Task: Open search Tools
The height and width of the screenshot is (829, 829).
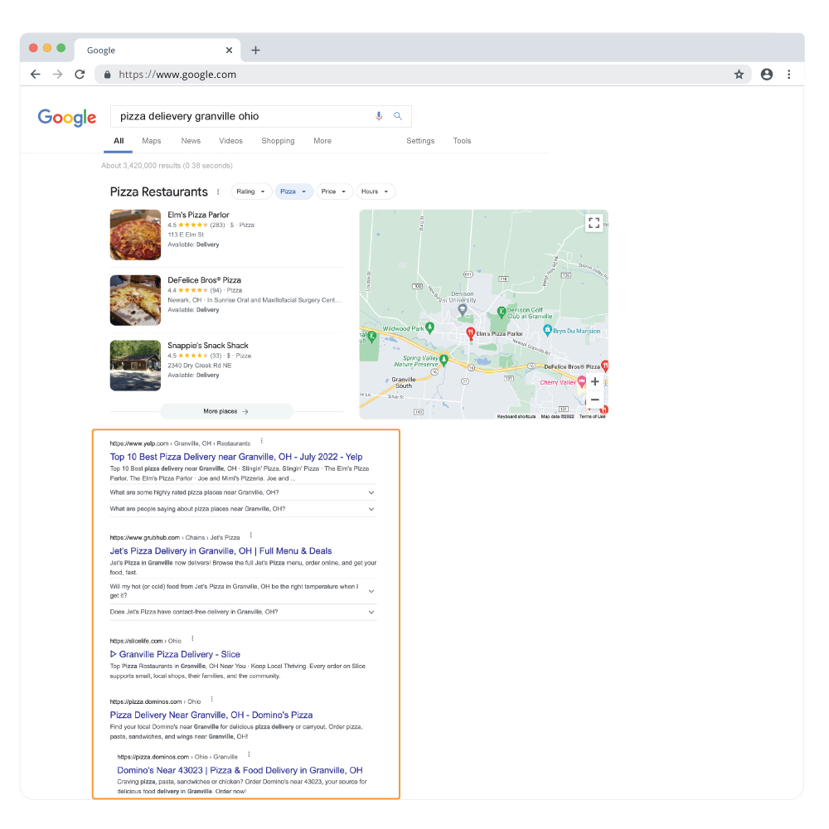Action: point(462,141)
